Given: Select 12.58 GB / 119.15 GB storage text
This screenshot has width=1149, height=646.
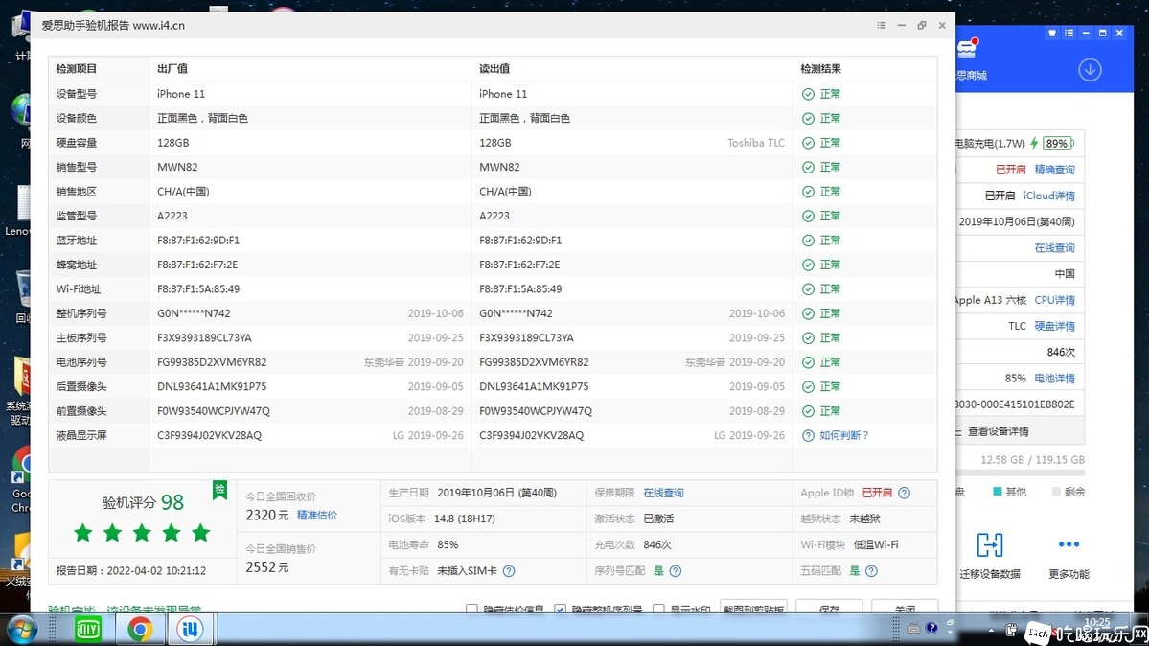Looking at the screenshot, I should (1032, 460).
